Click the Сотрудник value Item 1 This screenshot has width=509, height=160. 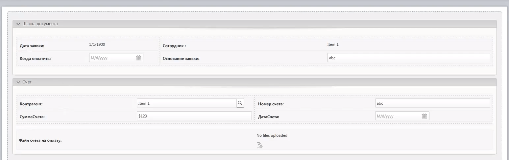pos(333,44)
